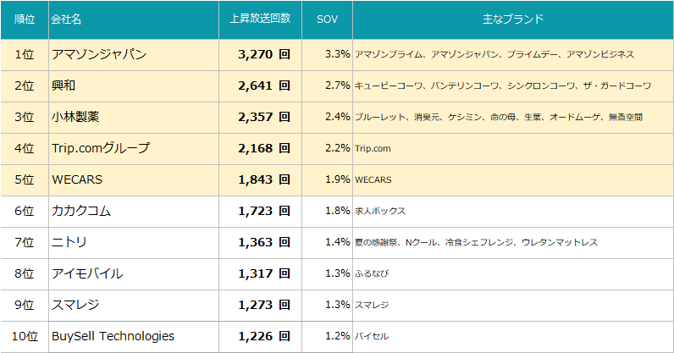Select the カカクコム company cell
Viewport: 674px width, 353px height.
[x=81, y=211]
